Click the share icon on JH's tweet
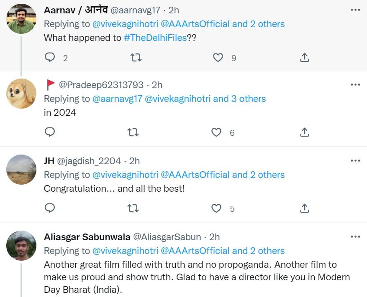The height and width of the screenshot is (297, 367). point(304,208)
